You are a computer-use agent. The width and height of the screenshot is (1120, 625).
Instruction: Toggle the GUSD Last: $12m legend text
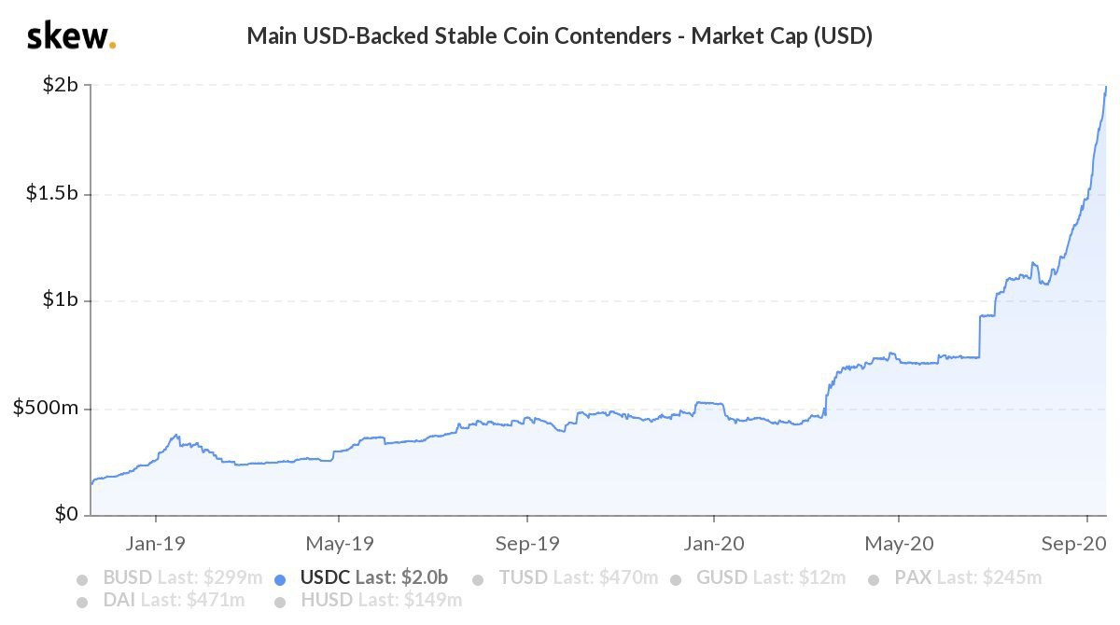coord(771,578)
